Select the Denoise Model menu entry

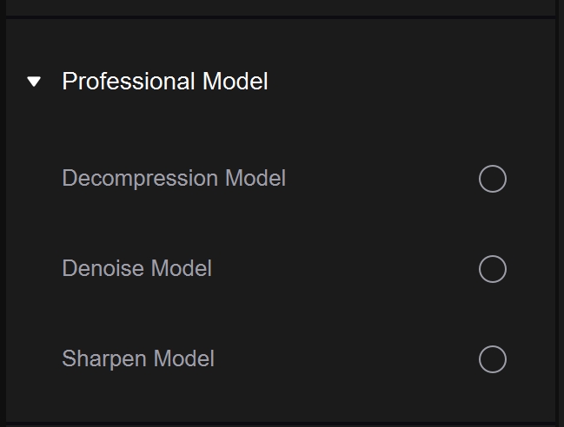tap(137, 269)
